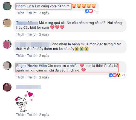Like the Snoopy sticker comment
The width and height of the screenshot is (136, 120).
coord(20,115)
